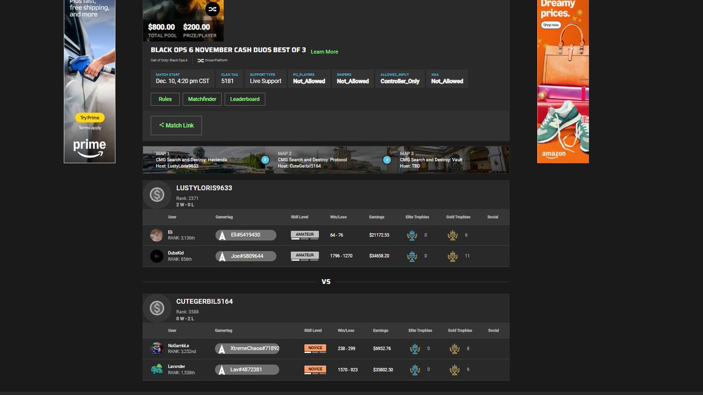Click the XtremeChaos#71892 gamertag pill
The image size is (703, 395).
247,349
